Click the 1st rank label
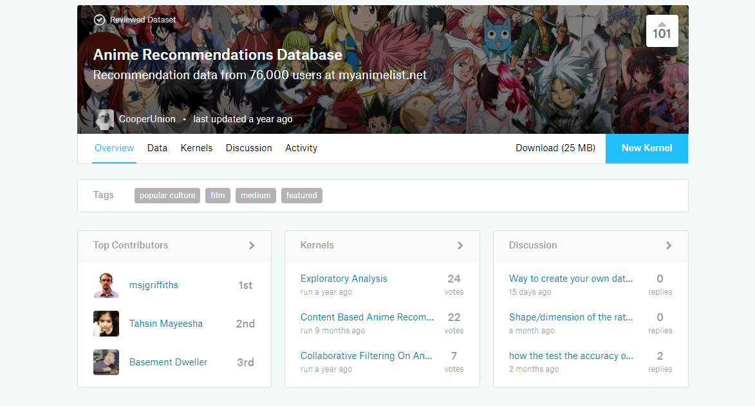755x406 pixels. (246, 285)
